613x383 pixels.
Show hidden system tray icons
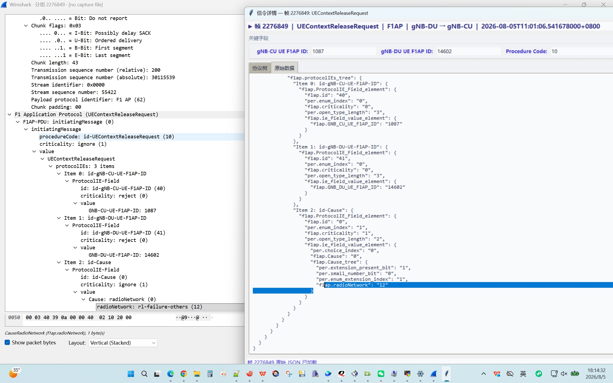click(484, 374)
